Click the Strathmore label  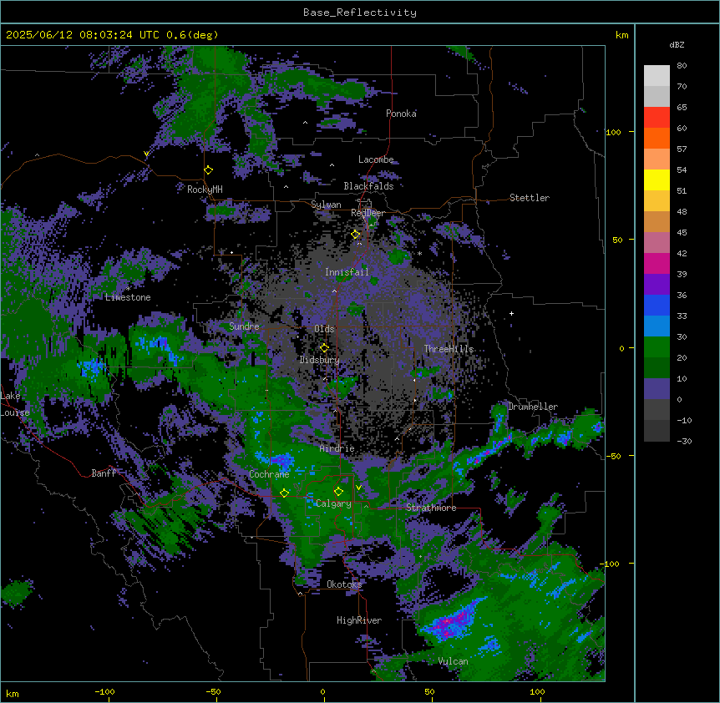(x=431, y=508)
